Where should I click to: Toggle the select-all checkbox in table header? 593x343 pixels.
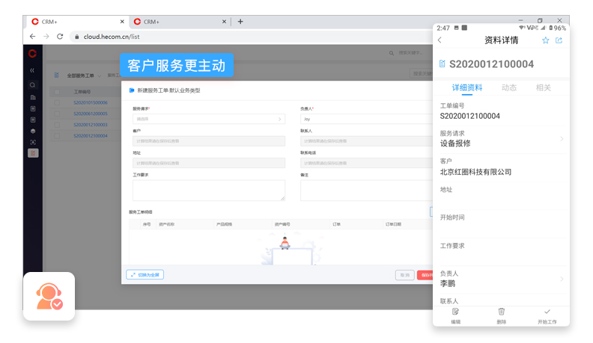tap(56, 91)
